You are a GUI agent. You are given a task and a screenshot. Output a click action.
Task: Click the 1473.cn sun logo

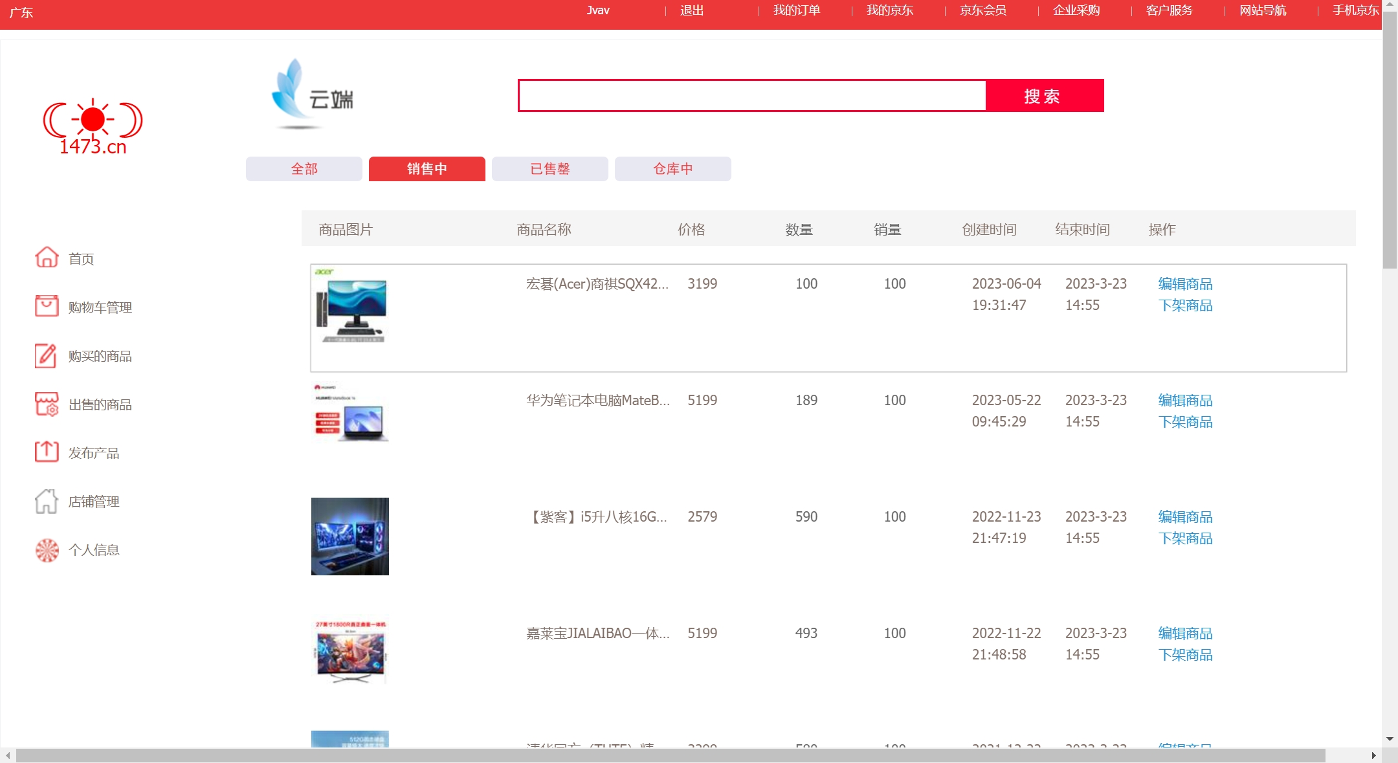[93, 127]
